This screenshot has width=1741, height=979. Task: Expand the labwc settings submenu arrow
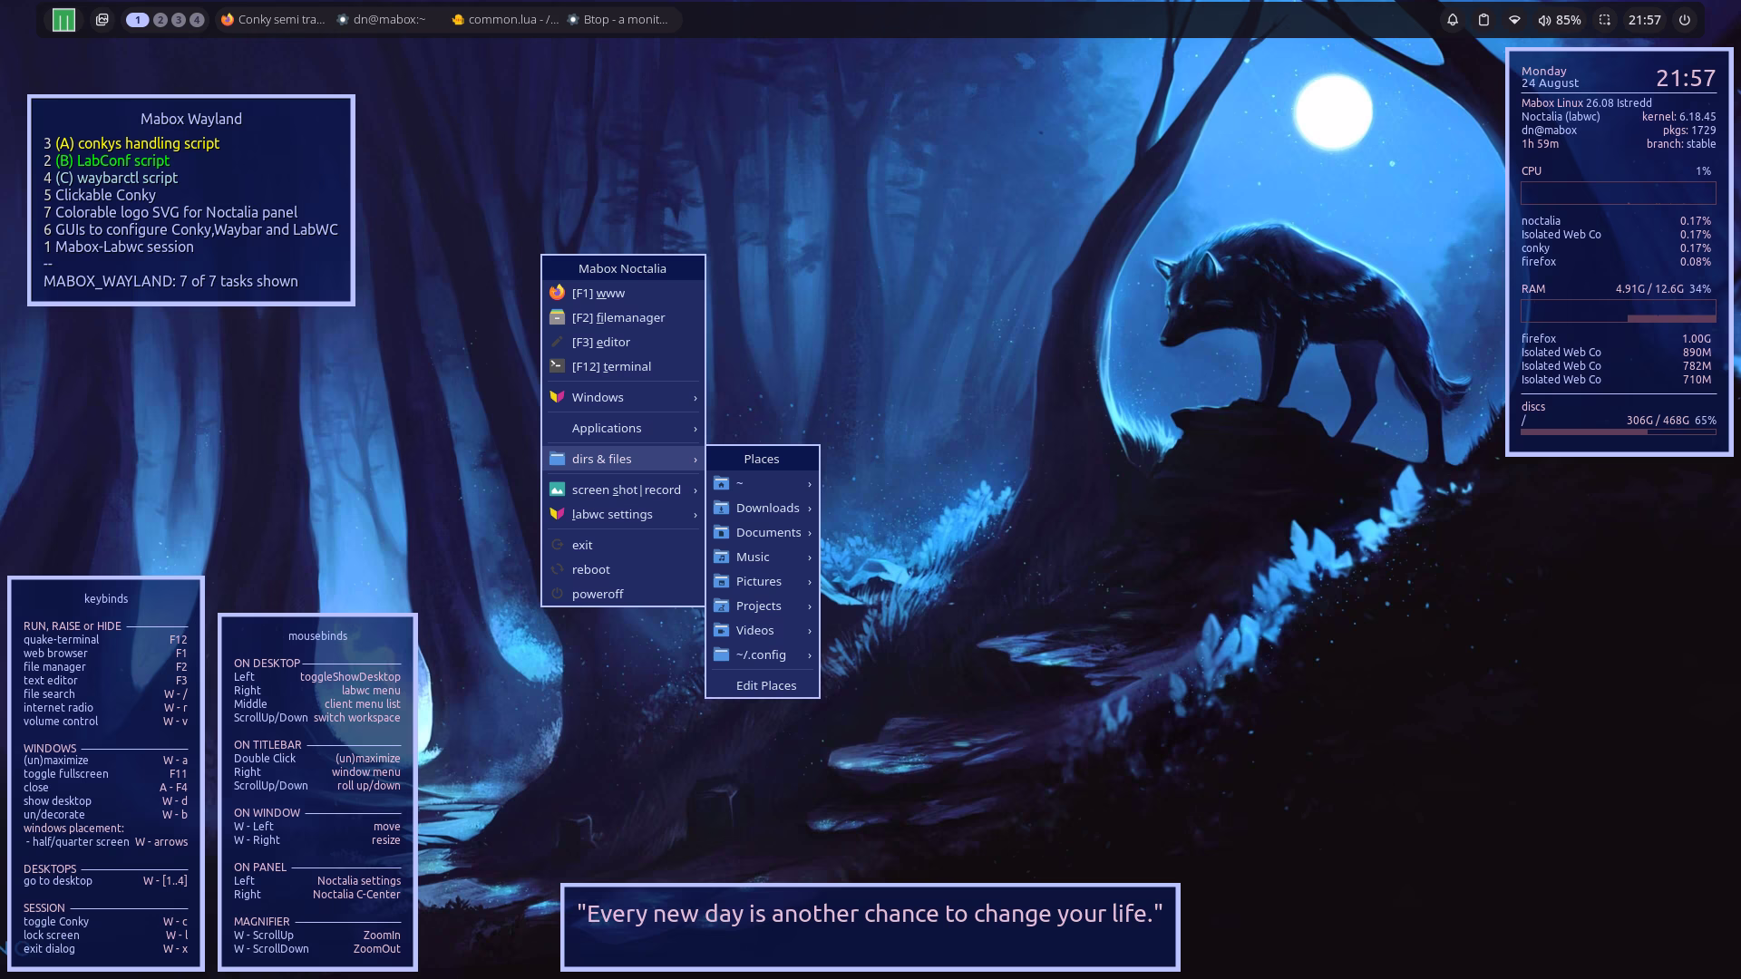pos(695,515)
